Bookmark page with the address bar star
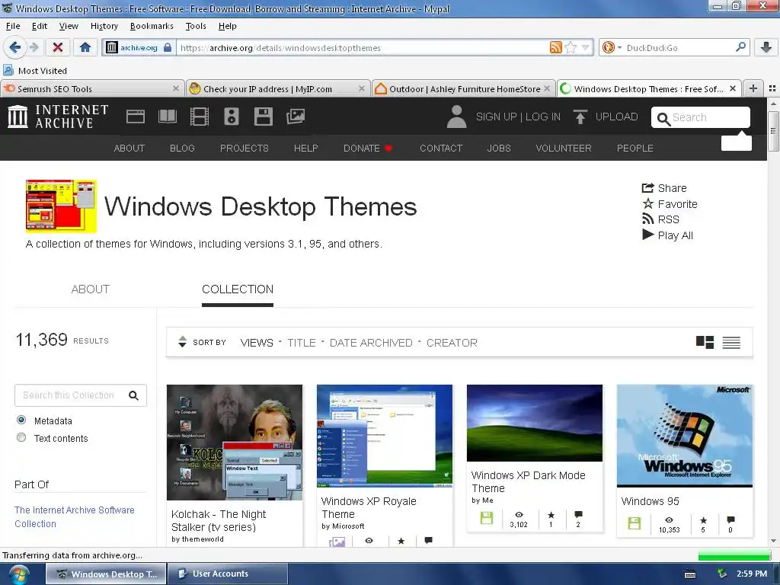 571,47
